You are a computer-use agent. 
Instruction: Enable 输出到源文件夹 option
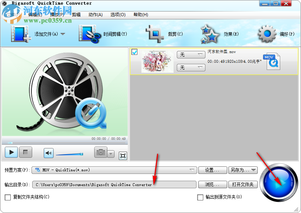pos(200,198)
